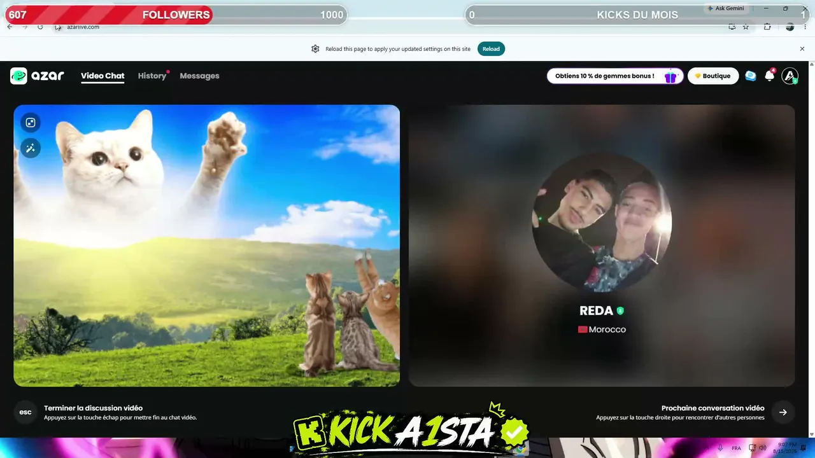Open the Boutique shop
Screen dimensions: 815x458
713,76
